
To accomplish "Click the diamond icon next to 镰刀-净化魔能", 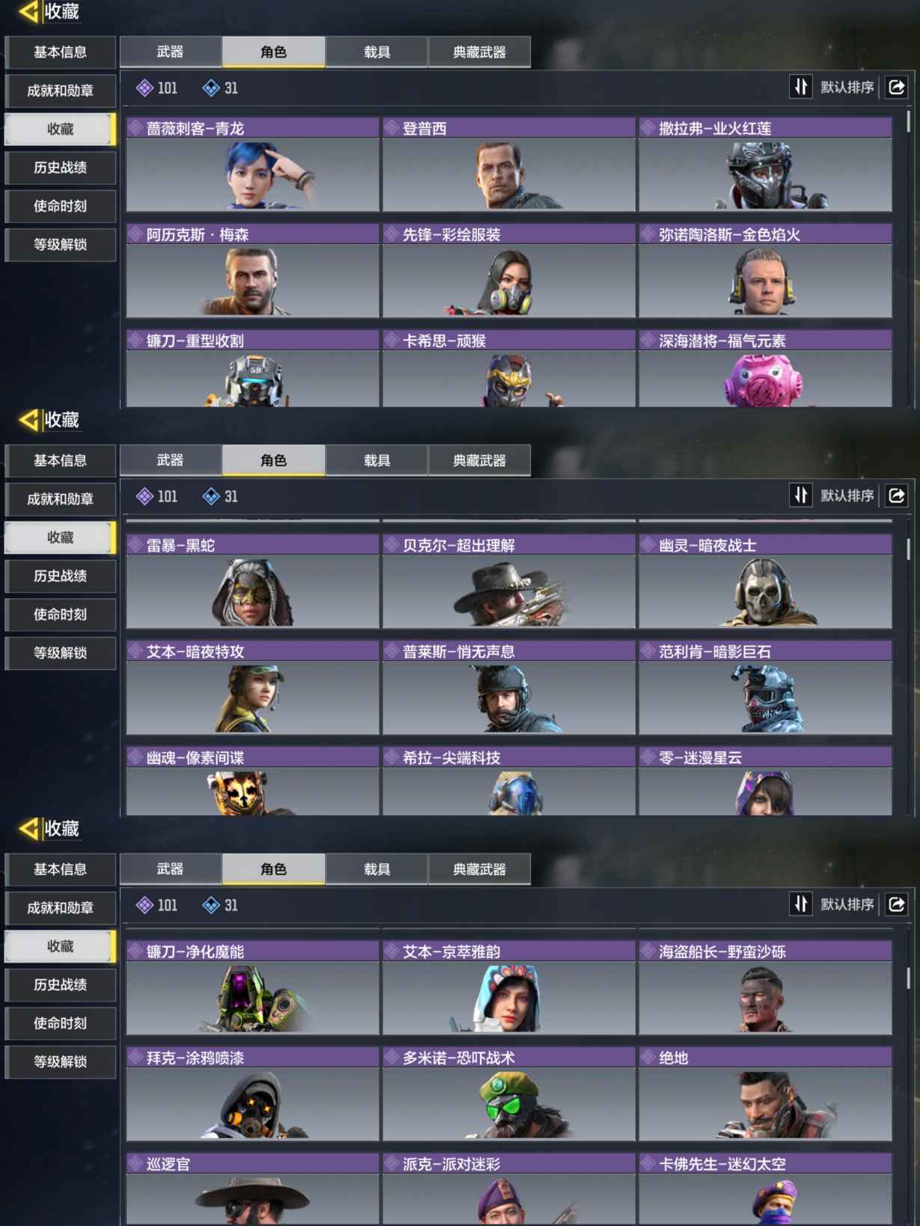I will pos(135,951).
